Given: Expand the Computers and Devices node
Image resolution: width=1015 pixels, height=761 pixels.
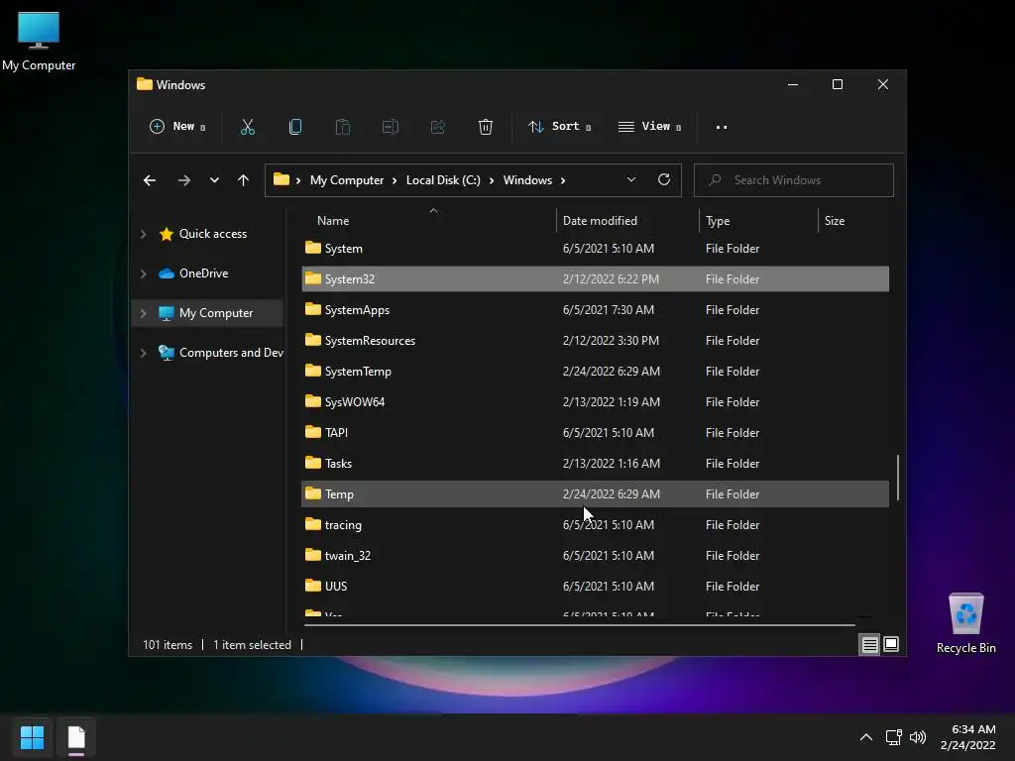Looking at the screenshot, I should 143,354.
